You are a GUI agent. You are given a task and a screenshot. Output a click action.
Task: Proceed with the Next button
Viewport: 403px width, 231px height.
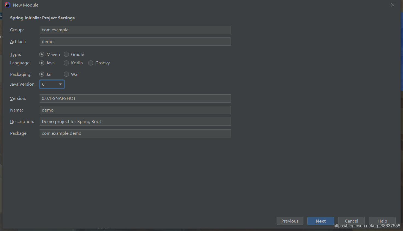tap(321, 221)
